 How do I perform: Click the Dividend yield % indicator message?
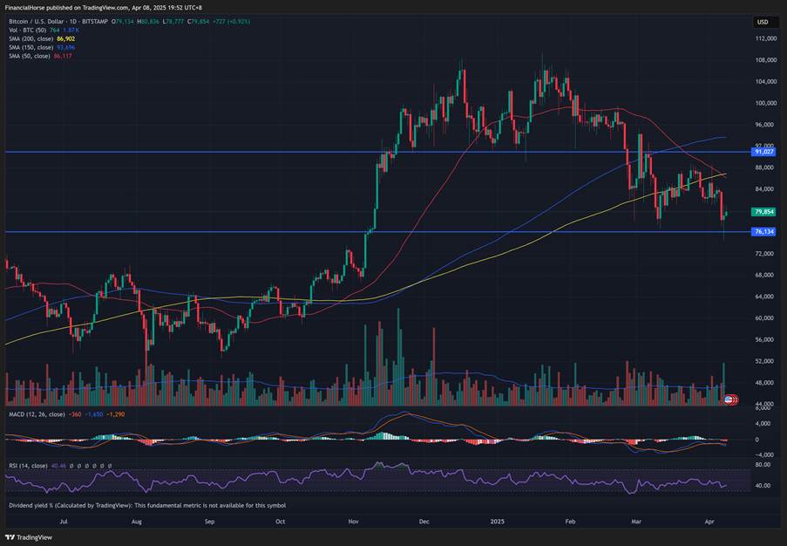147,505
